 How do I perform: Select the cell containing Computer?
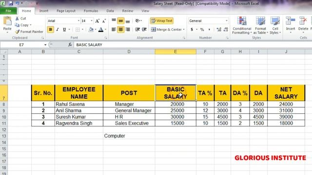tap(129, 136)
